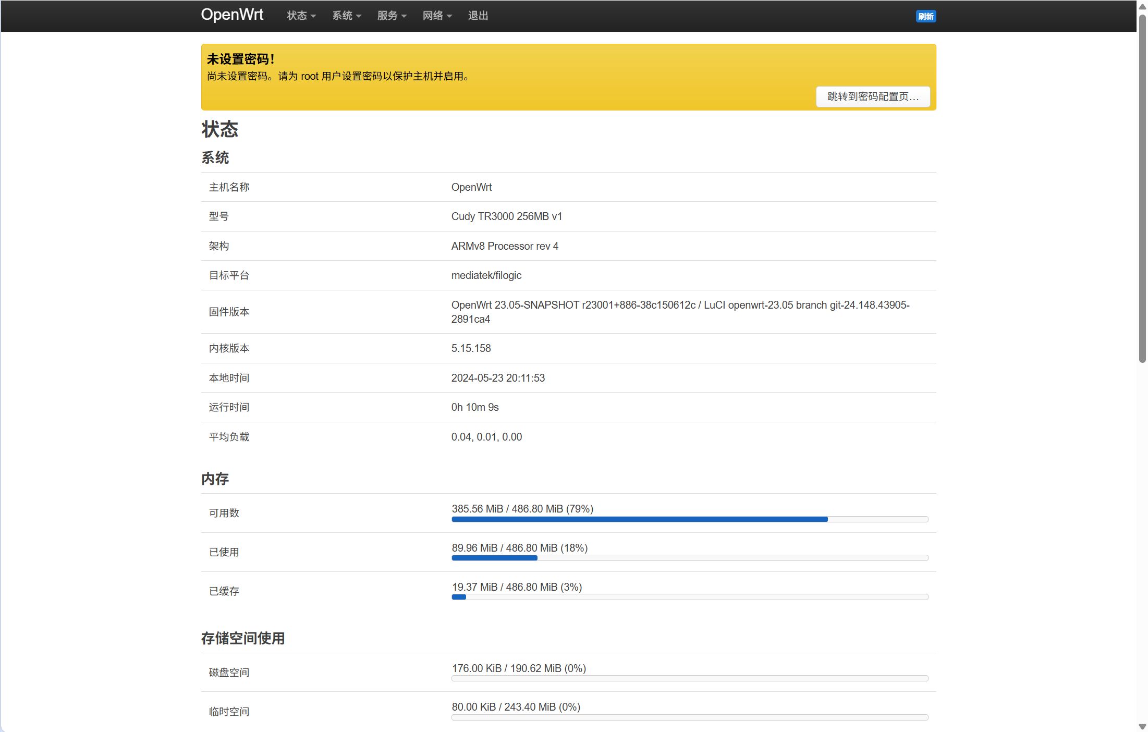The image size is (1148, 732).
Task: Click the scrollbar down arrow
Action: (x=1142, y=726)
